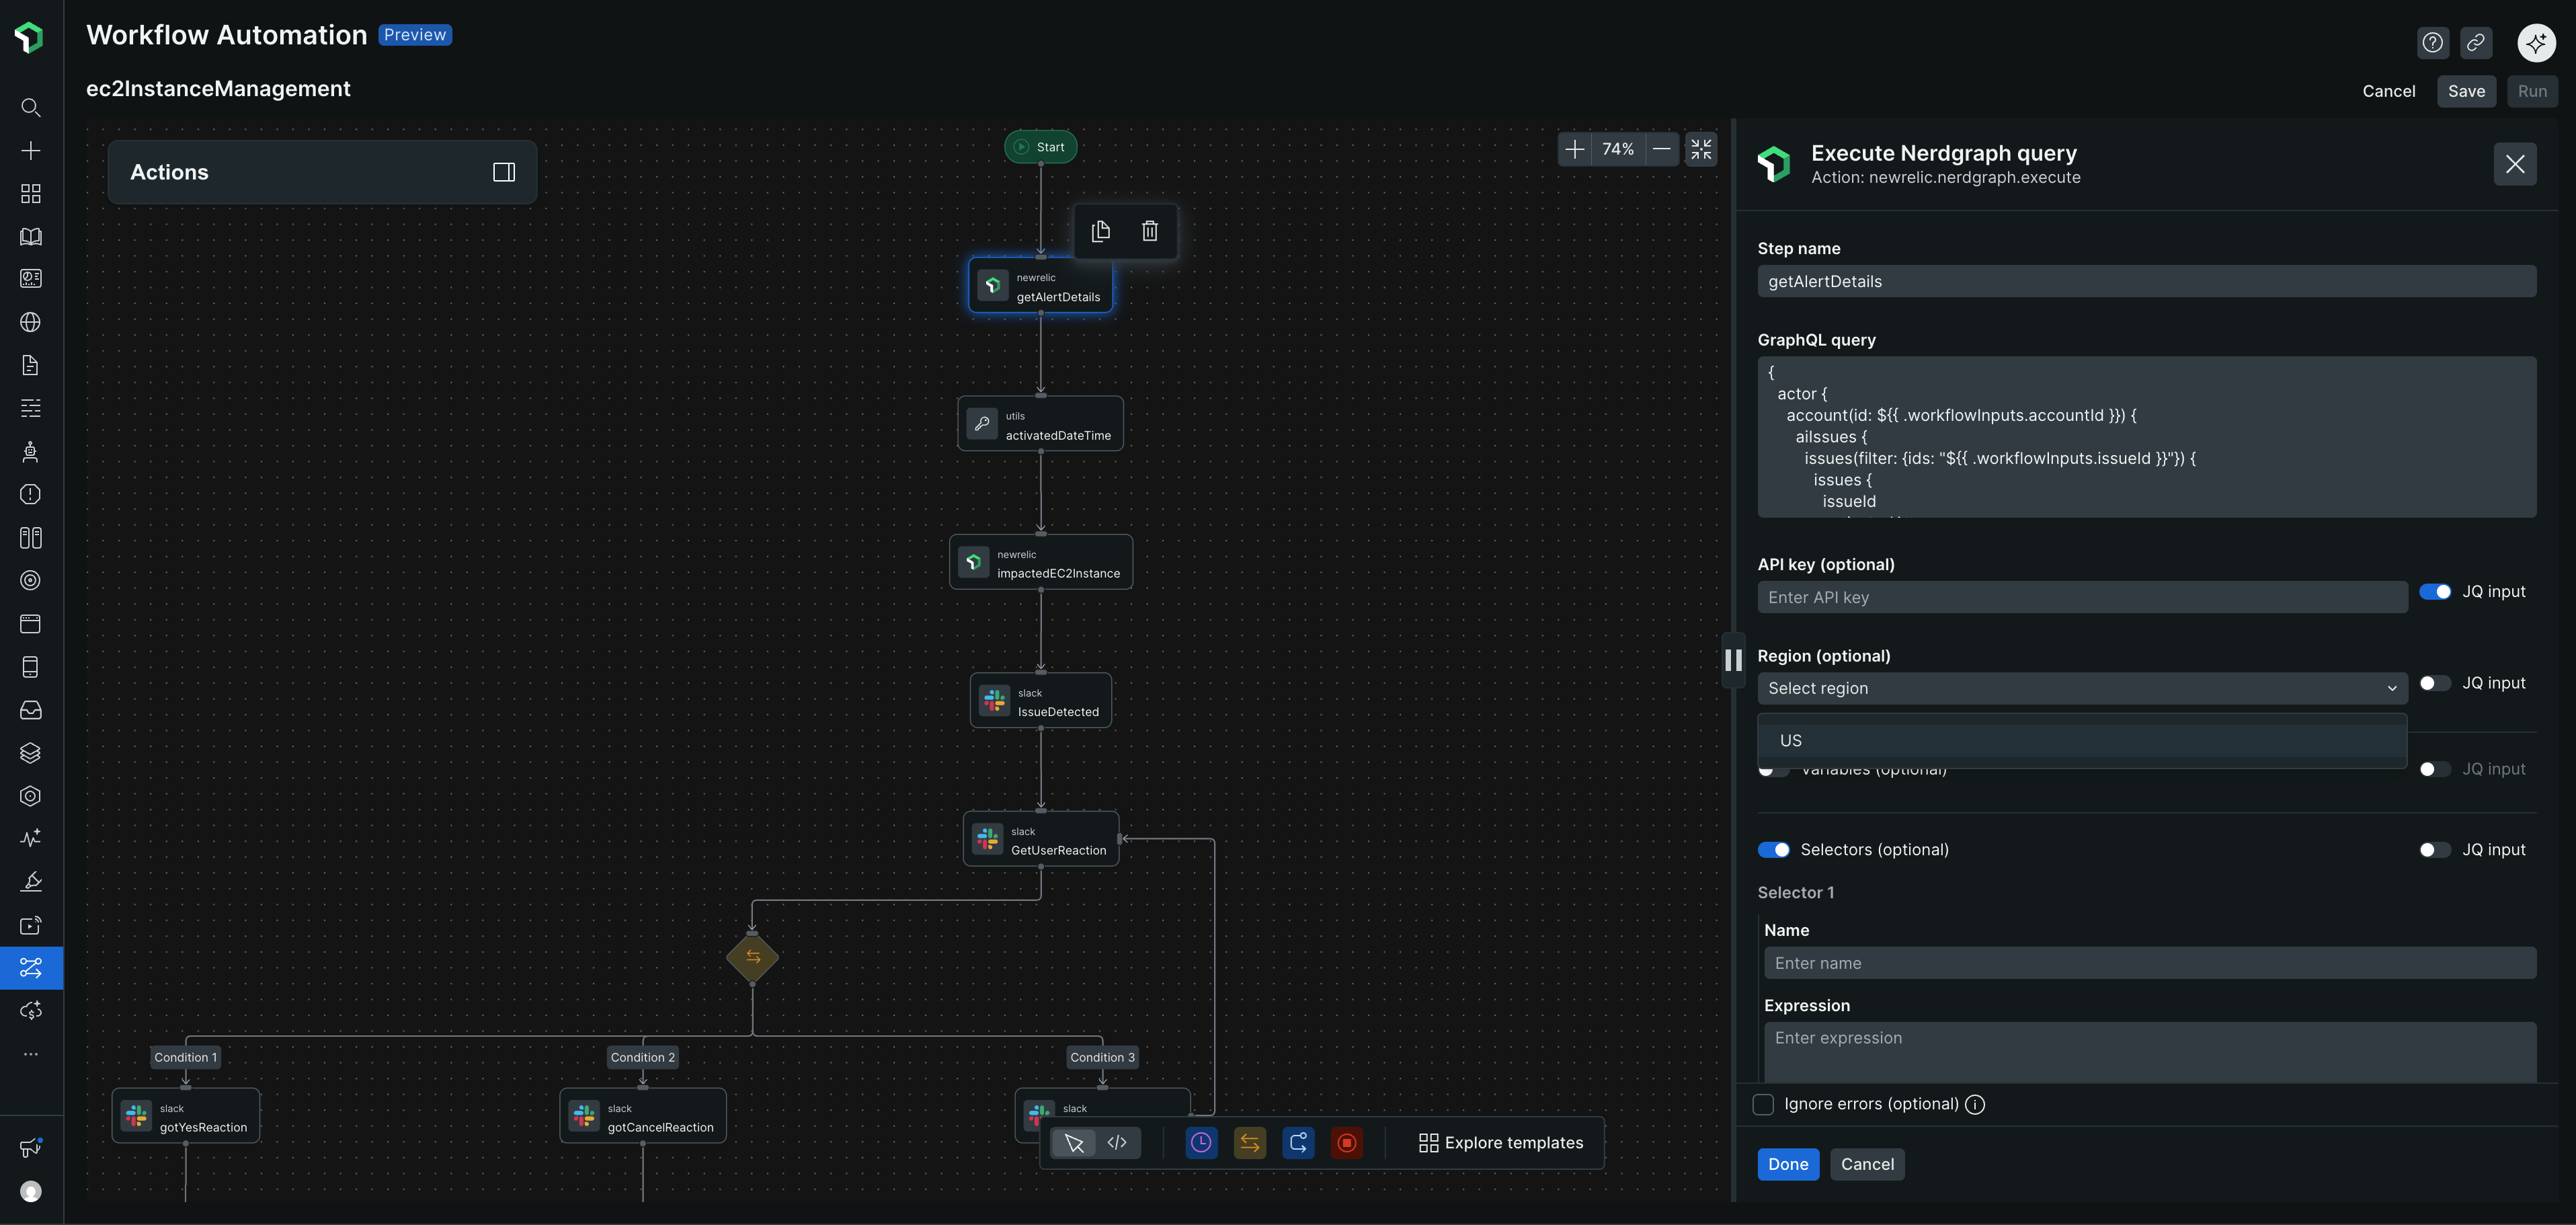Image resolution: width=2576 pixels, height=1225 pixels.
Task: Select the stop/break step tool
Action: pyautogui.click(x=1347, y=1143)
